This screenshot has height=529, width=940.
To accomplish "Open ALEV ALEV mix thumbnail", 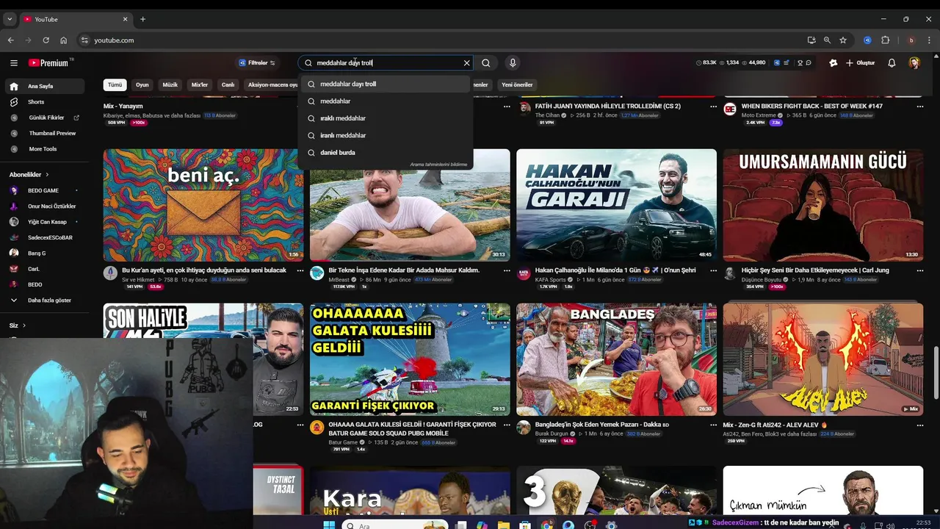I will (x=823, y=359).
